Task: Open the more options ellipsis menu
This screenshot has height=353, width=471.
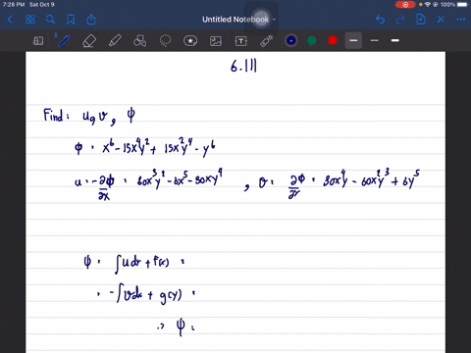Action: coord(461,20)
